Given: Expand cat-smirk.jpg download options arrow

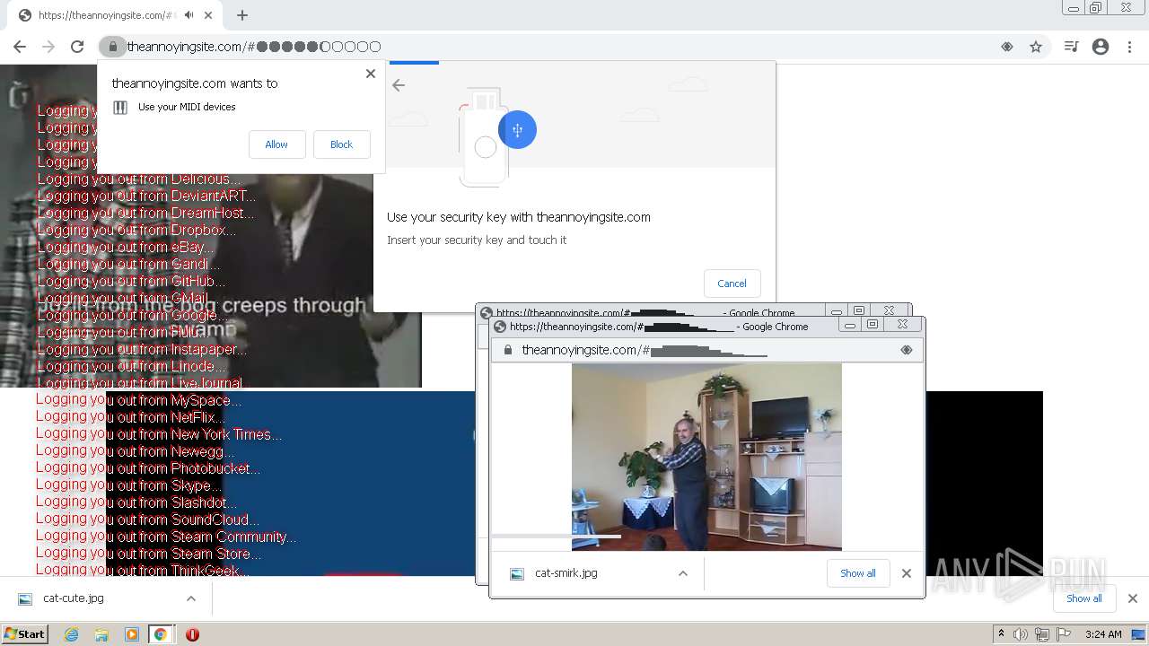Looking at the screenshot, I should 683,573.
